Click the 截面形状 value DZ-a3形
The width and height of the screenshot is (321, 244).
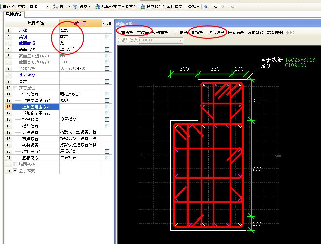[x=67, y=49]
